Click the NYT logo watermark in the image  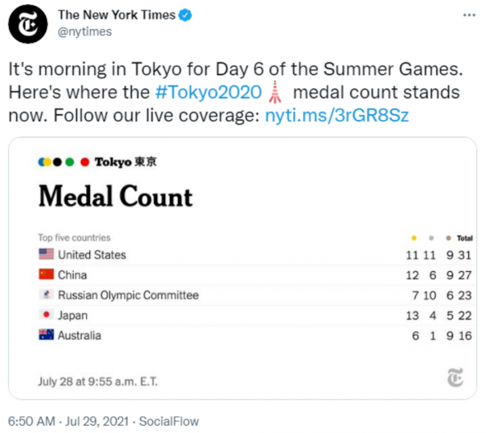pos(454,379)
